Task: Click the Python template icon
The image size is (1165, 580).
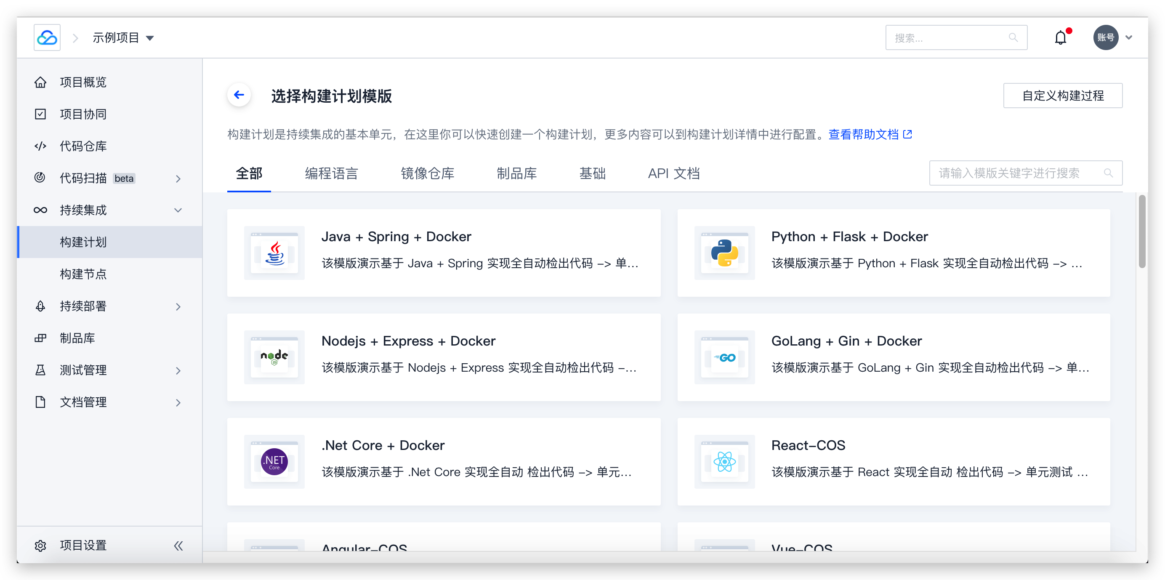Action: coord(724,253)
